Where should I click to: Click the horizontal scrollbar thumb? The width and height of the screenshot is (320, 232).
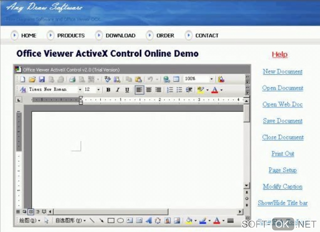(111, 212)
